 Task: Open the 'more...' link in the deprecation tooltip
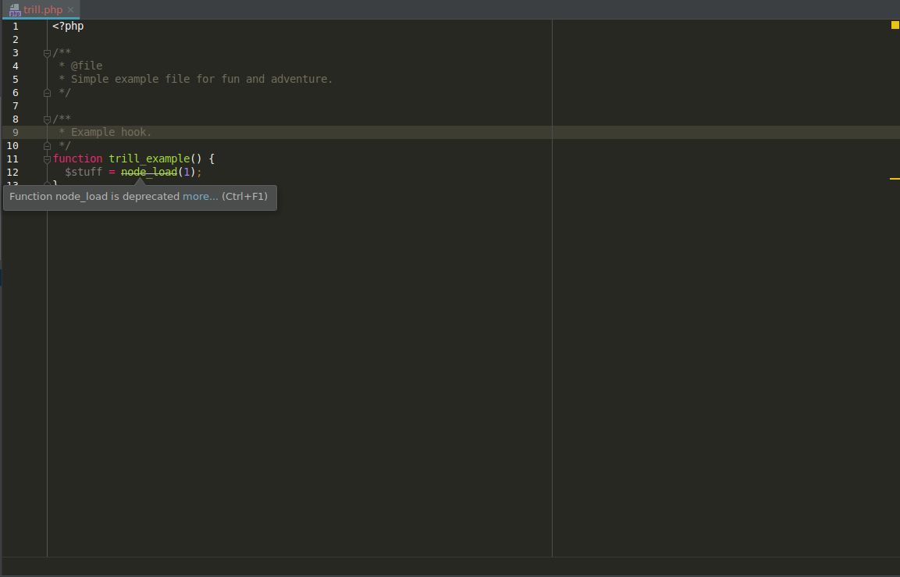201,196
